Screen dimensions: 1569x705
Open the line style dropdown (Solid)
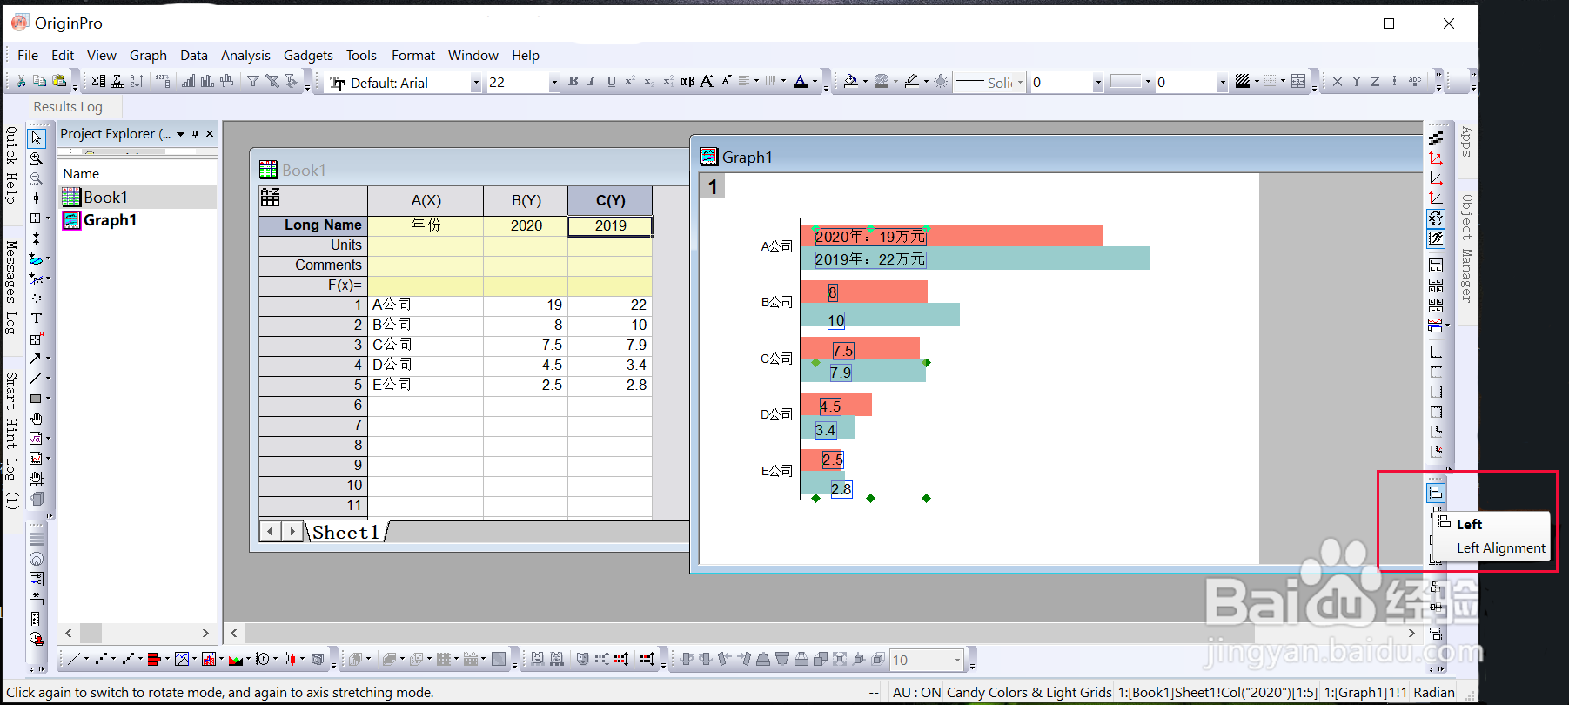(1020, 83)
